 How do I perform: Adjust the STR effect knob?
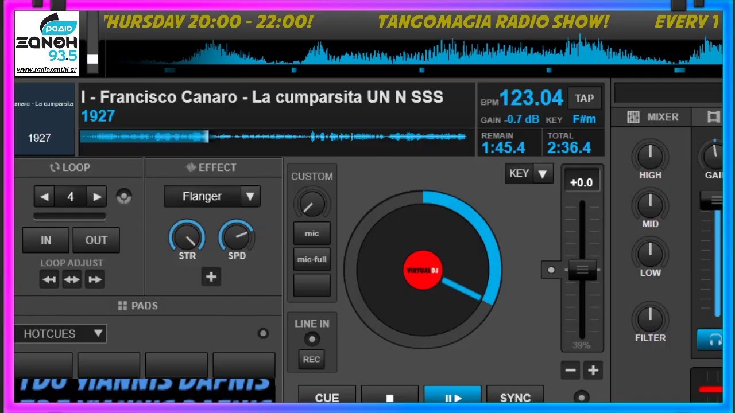point(187,236)
